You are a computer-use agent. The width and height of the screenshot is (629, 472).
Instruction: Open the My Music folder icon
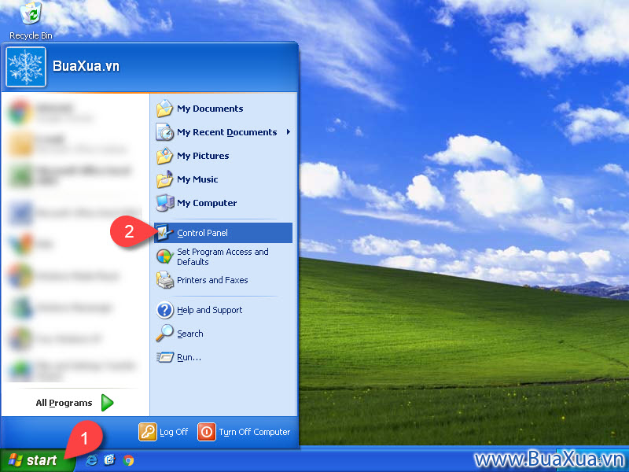click(x=164, y=179)
